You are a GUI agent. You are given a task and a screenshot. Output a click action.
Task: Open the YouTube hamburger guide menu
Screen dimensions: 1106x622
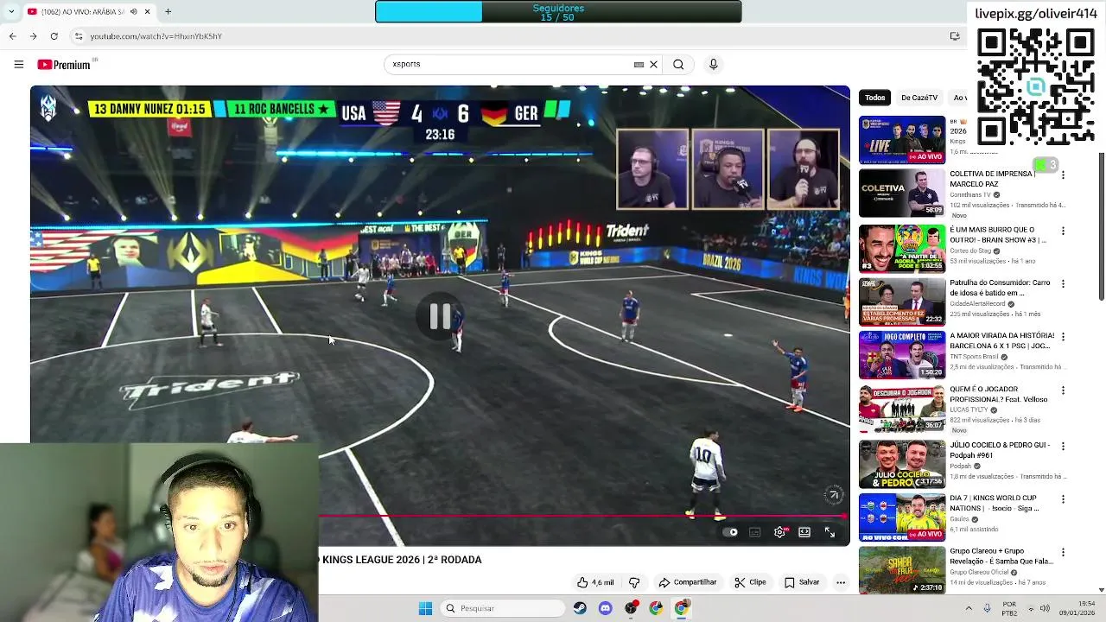18,64
